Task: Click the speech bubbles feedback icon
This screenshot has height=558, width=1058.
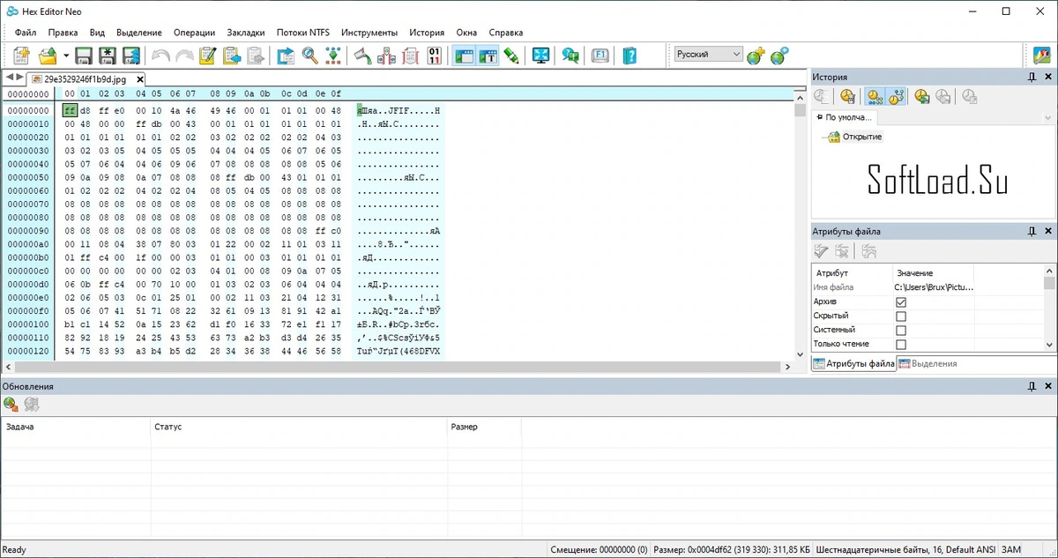Action: coord(570,56)
